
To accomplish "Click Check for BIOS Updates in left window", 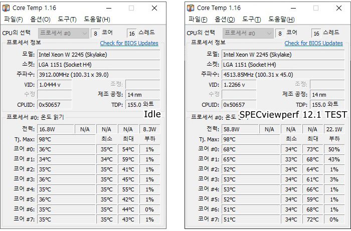I will coord(129,43).
